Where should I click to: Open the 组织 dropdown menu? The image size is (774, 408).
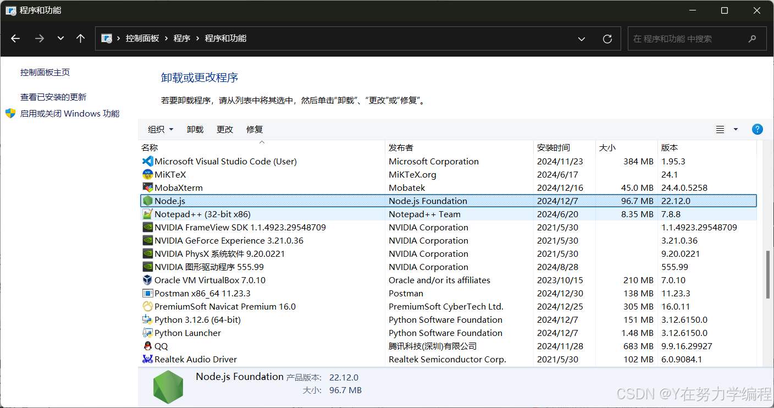click(x=161, y=129)
